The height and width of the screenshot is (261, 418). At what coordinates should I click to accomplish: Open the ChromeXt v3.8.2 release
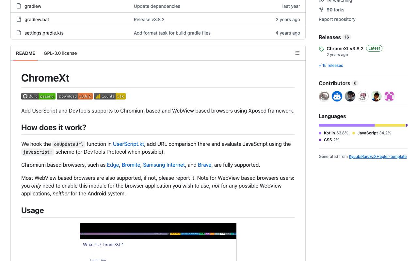coord(345,49)
